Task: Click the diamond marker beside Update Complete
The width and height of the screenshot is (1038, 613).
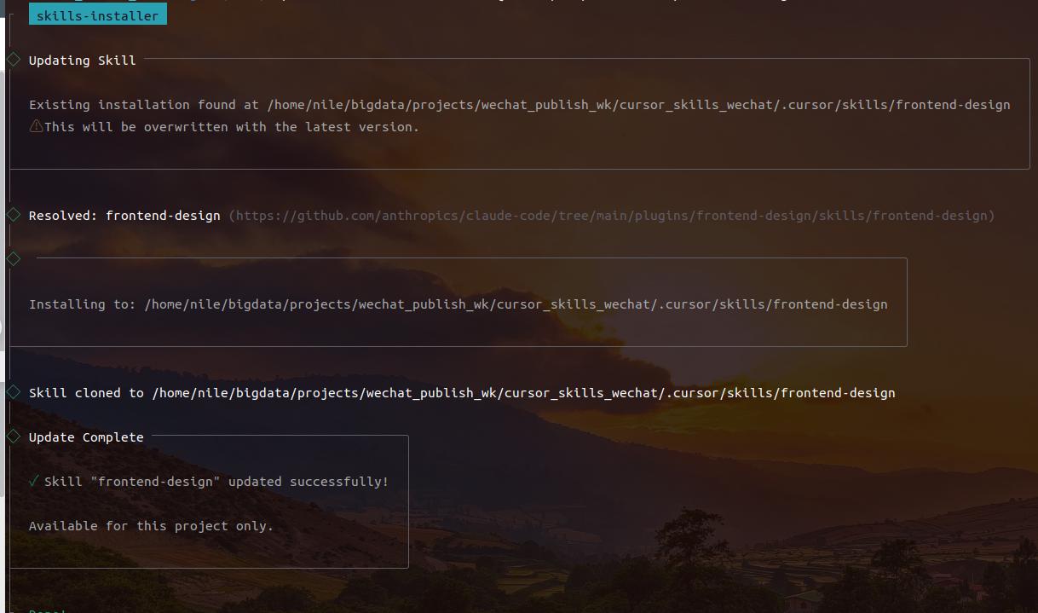Action: [14, 437]
